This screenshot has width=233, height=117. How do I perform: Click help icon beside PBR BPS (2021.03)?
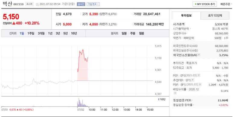point(200,85)
